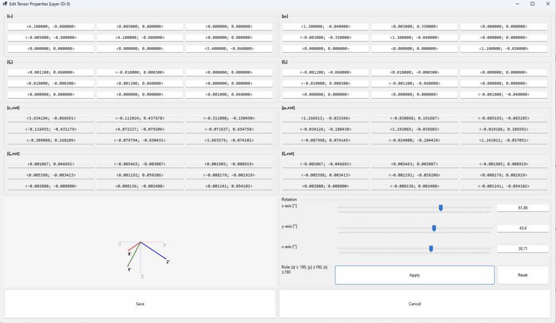Edit the ε field <3.400000; -0.060000>
Screen dimensions: 556x323
[229, 49]
